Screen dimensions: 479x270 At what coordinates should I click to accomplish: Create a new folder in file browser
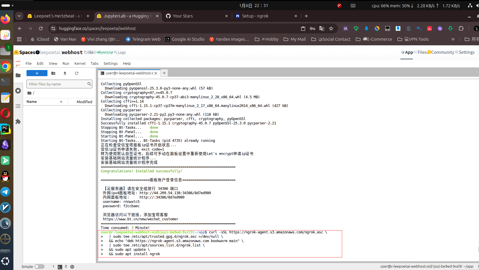click(53, 73)
